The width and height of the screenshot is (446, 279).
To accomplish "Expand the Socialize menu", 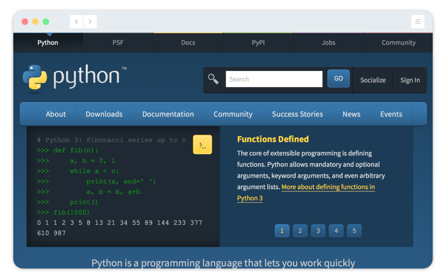I will 373,80.
